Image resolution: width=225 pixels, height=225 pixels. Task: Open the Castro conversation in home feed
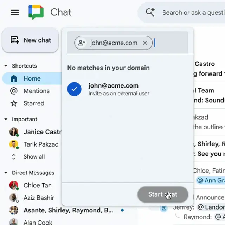(x=209, y=69)
